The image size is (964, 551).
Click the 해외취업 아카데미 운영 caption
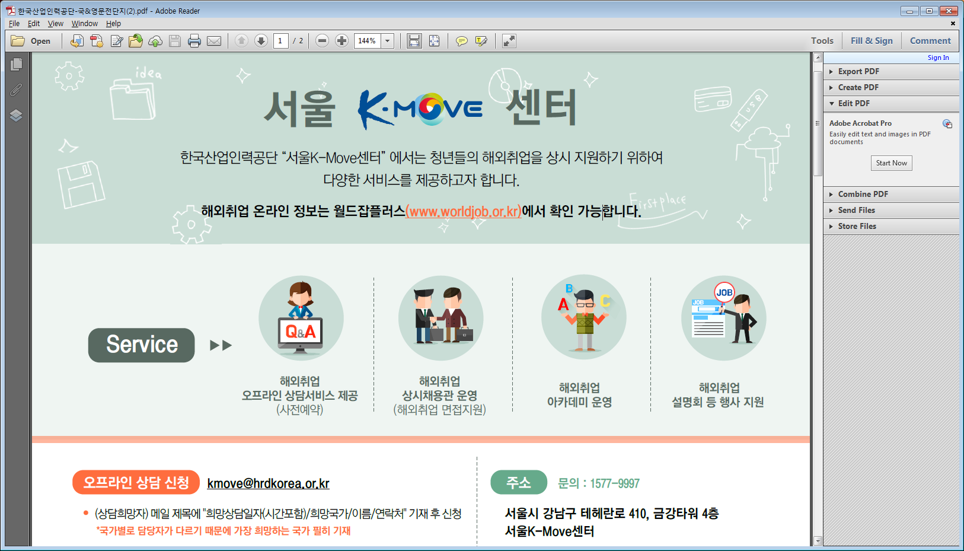(580, 395)
